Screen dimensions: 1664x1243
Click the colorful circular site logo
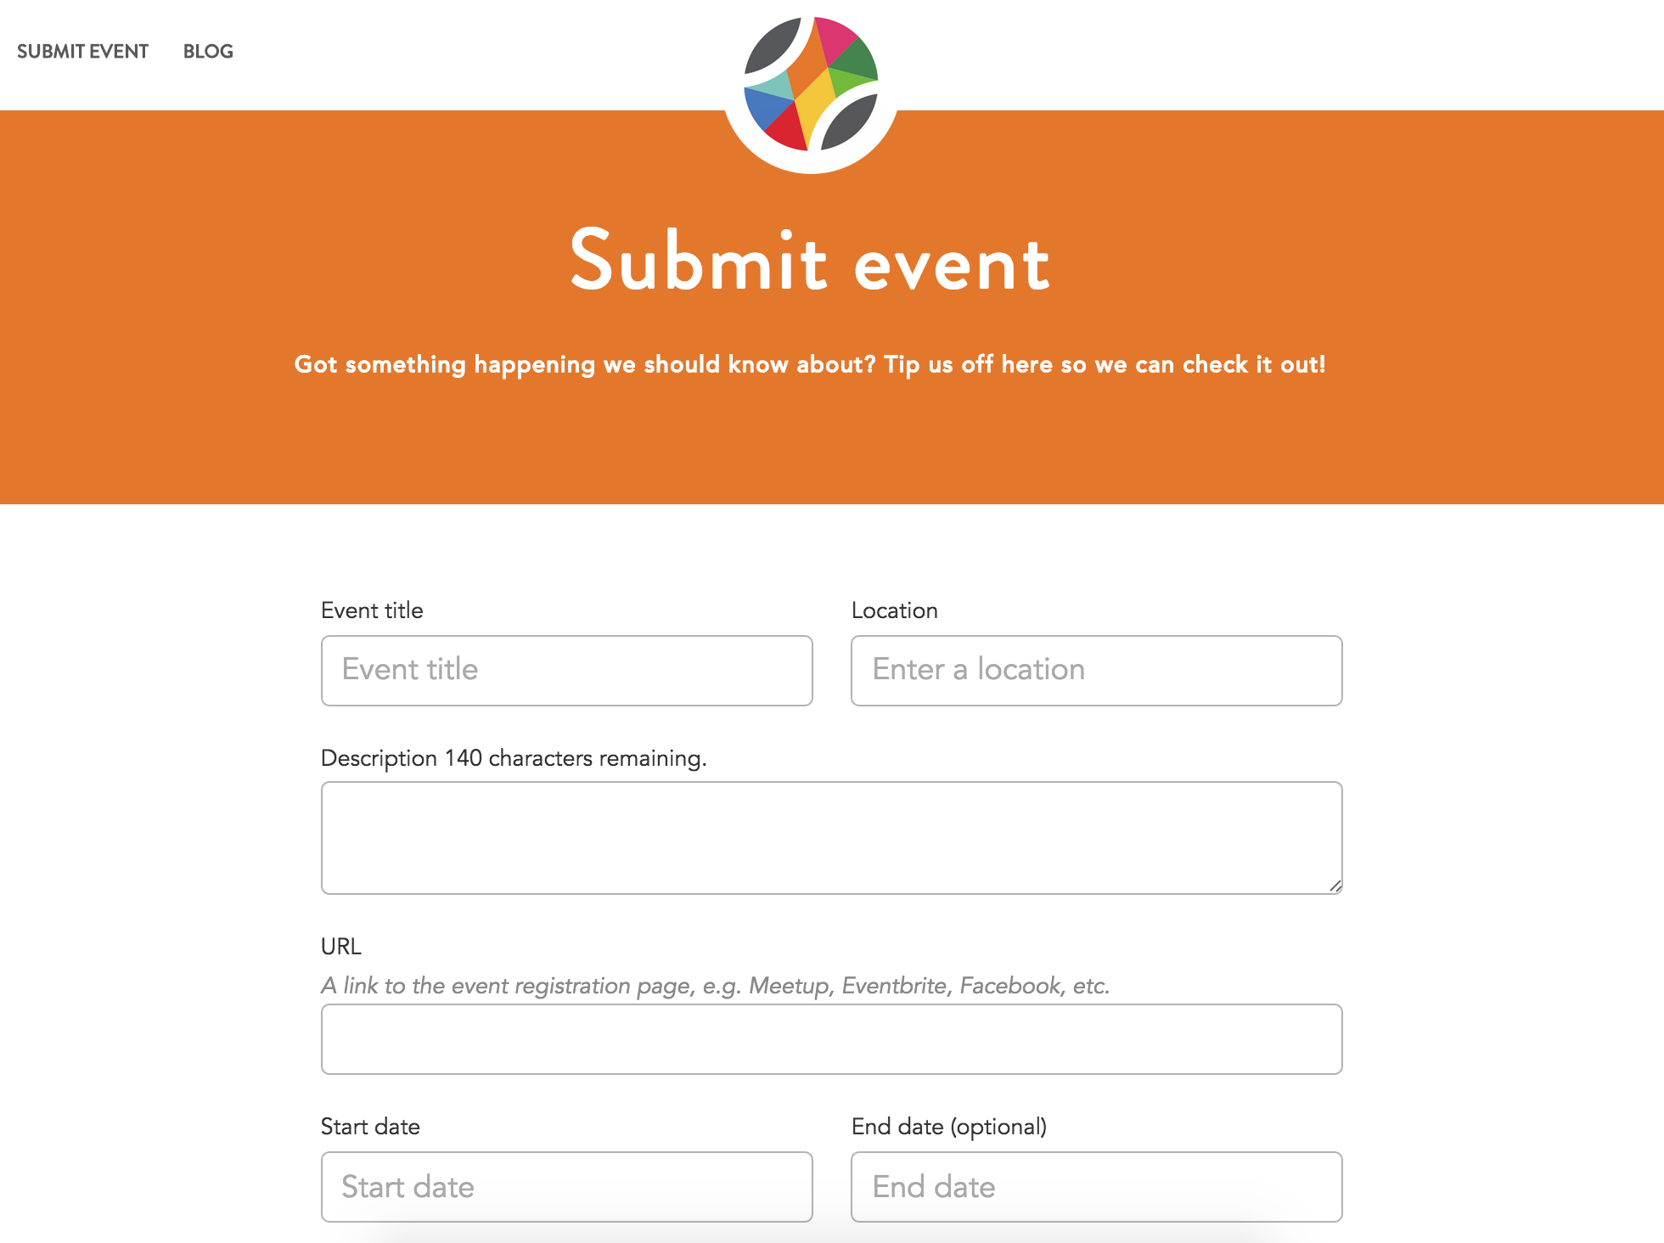[811, 85]
